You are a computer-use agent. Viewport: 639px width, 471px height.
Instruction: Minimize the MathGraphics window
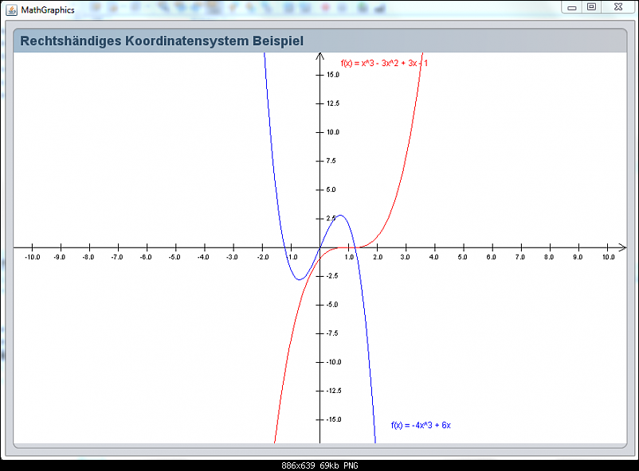tap(572, 7)
